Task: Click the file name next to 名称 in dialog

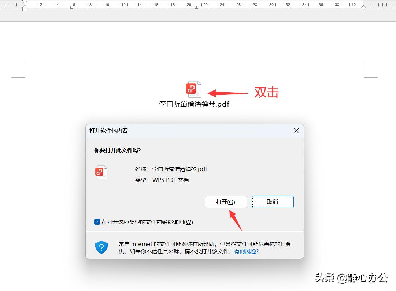Action: point(180,169)
